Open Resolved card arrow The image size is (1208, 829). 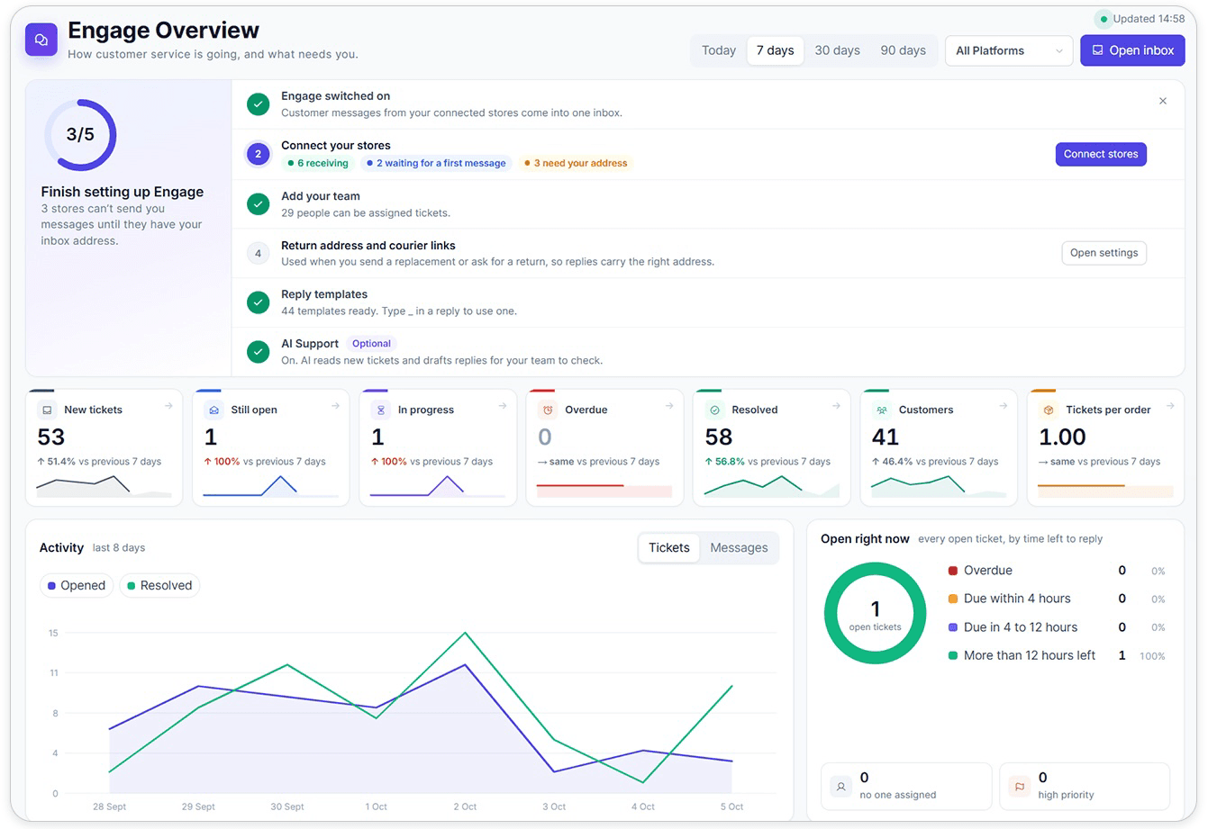(x=836, y=406)
